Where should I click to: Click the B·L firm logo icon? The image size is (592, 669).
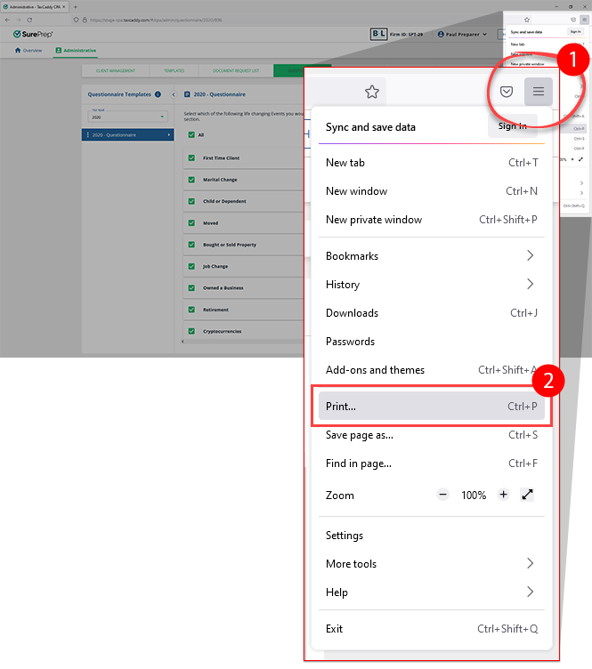(x=378, y=34)
